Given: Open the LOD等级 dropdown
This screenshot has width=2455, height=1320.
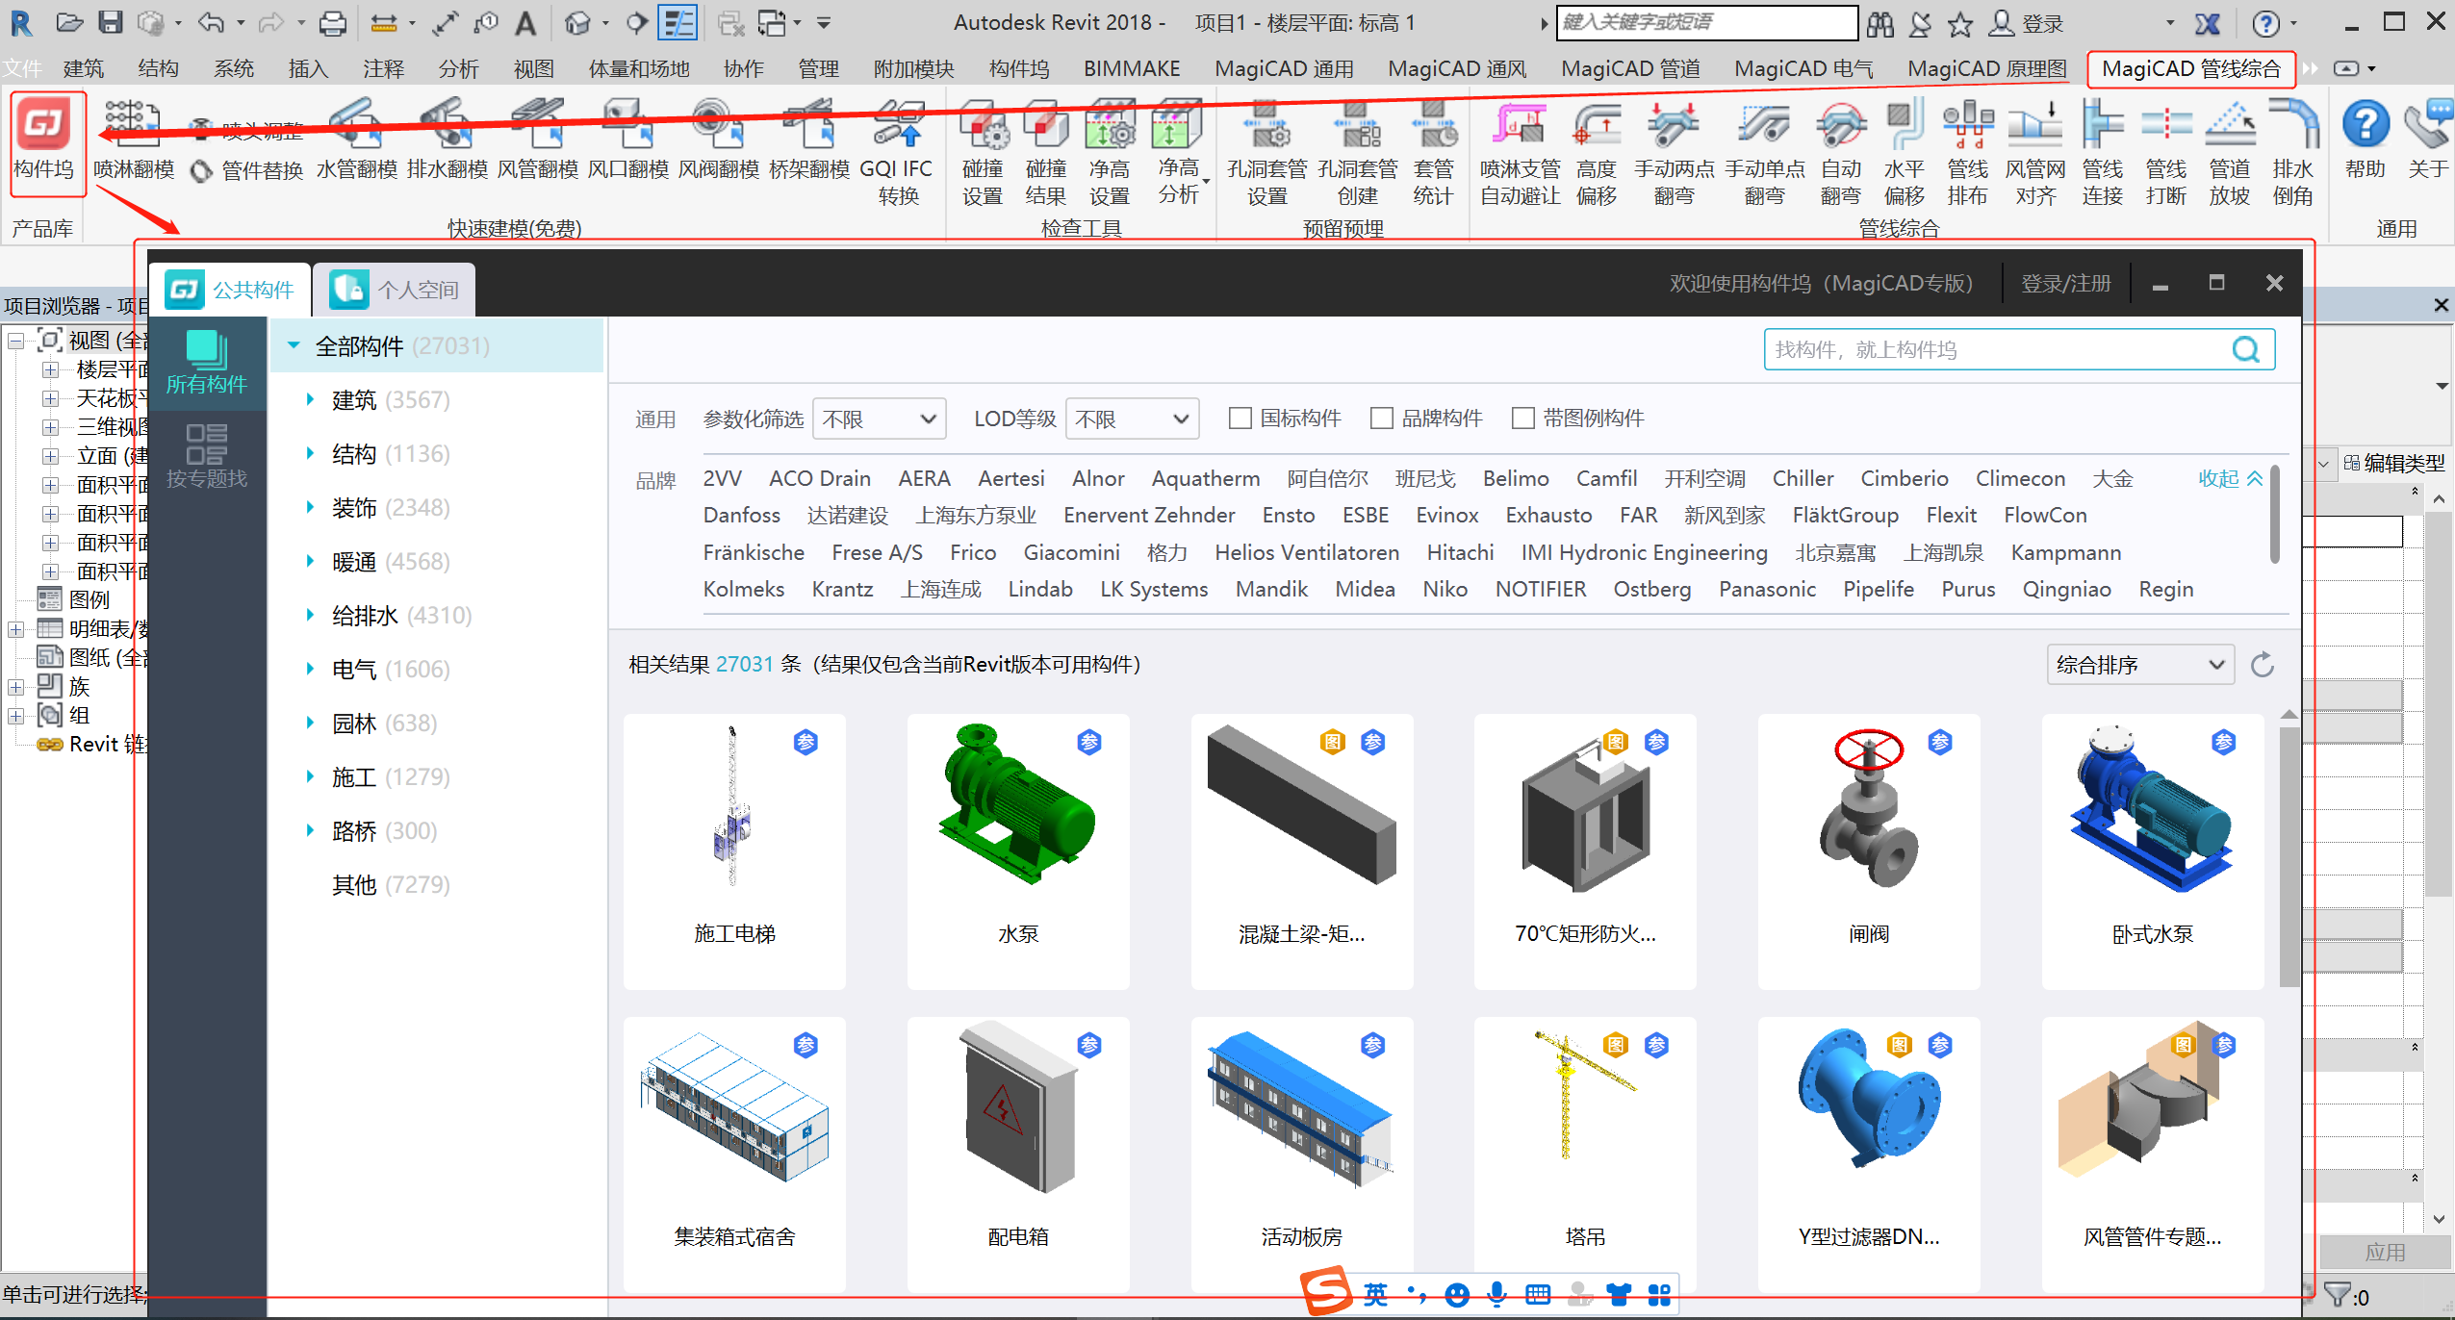Looking at the screenshot, I should (x=1132, y=419).
